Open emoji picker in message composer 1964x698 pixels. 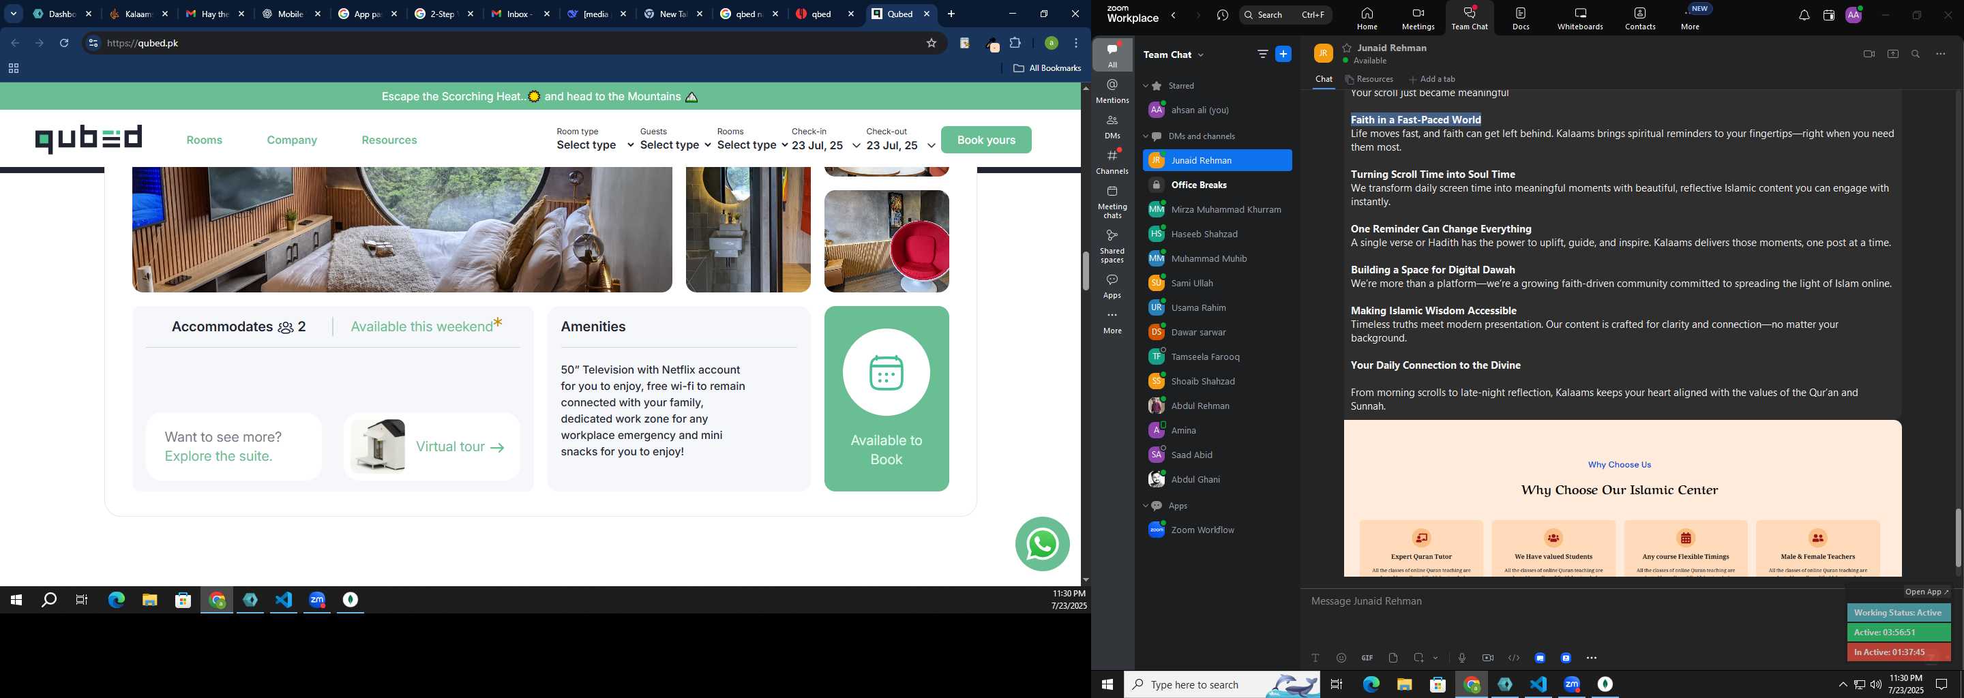point(1341,658)
